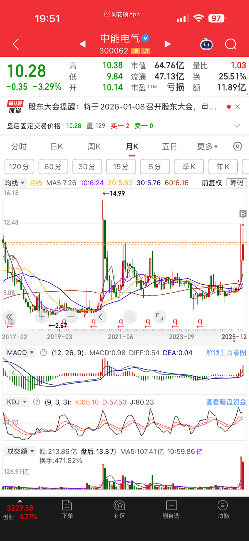This screenshot has height=541, width=249.
Task: Go to next stock with right triangle
Action: click(167, 44)
